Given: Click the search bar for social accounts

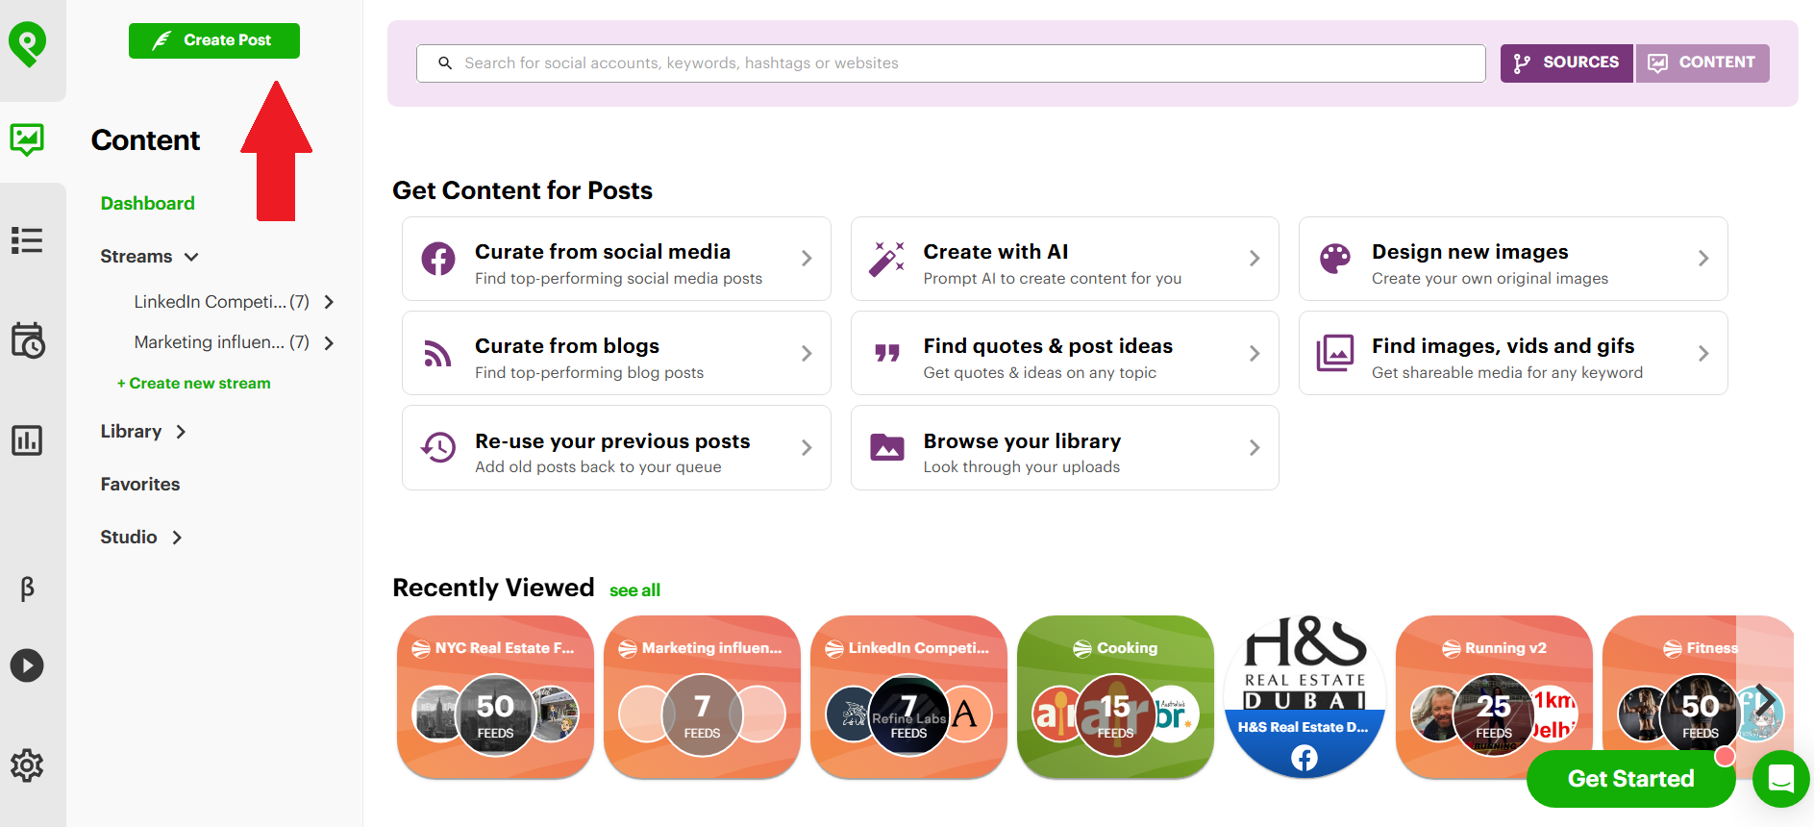Looking at the screenshot, I should pos(951,63).
